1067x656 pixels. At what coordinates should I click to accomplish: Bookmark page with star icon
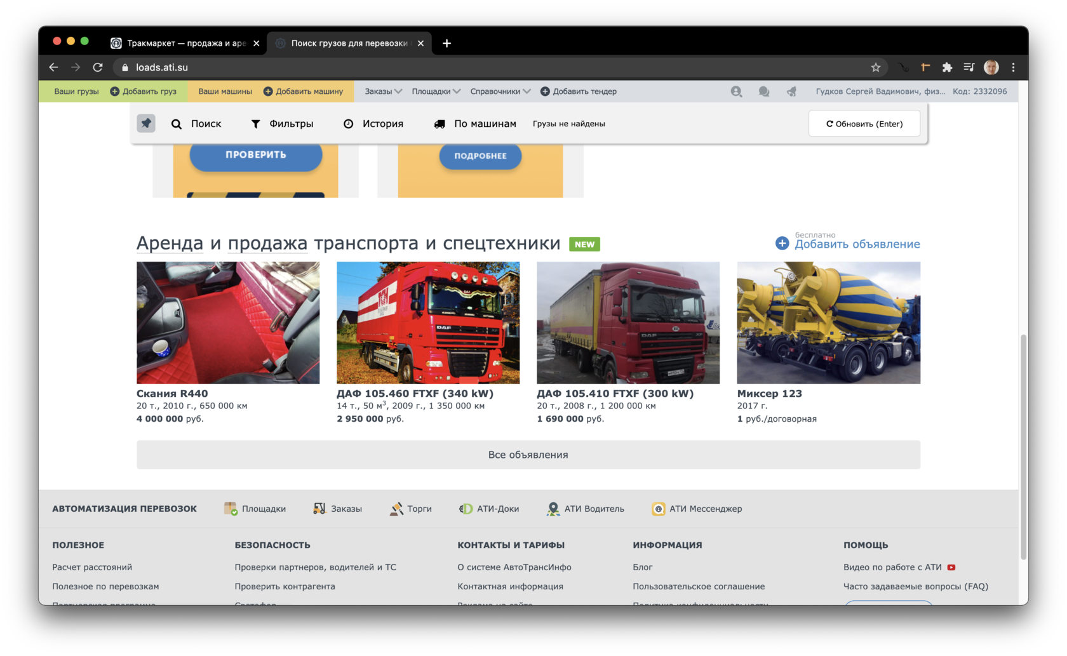point(876,67)
